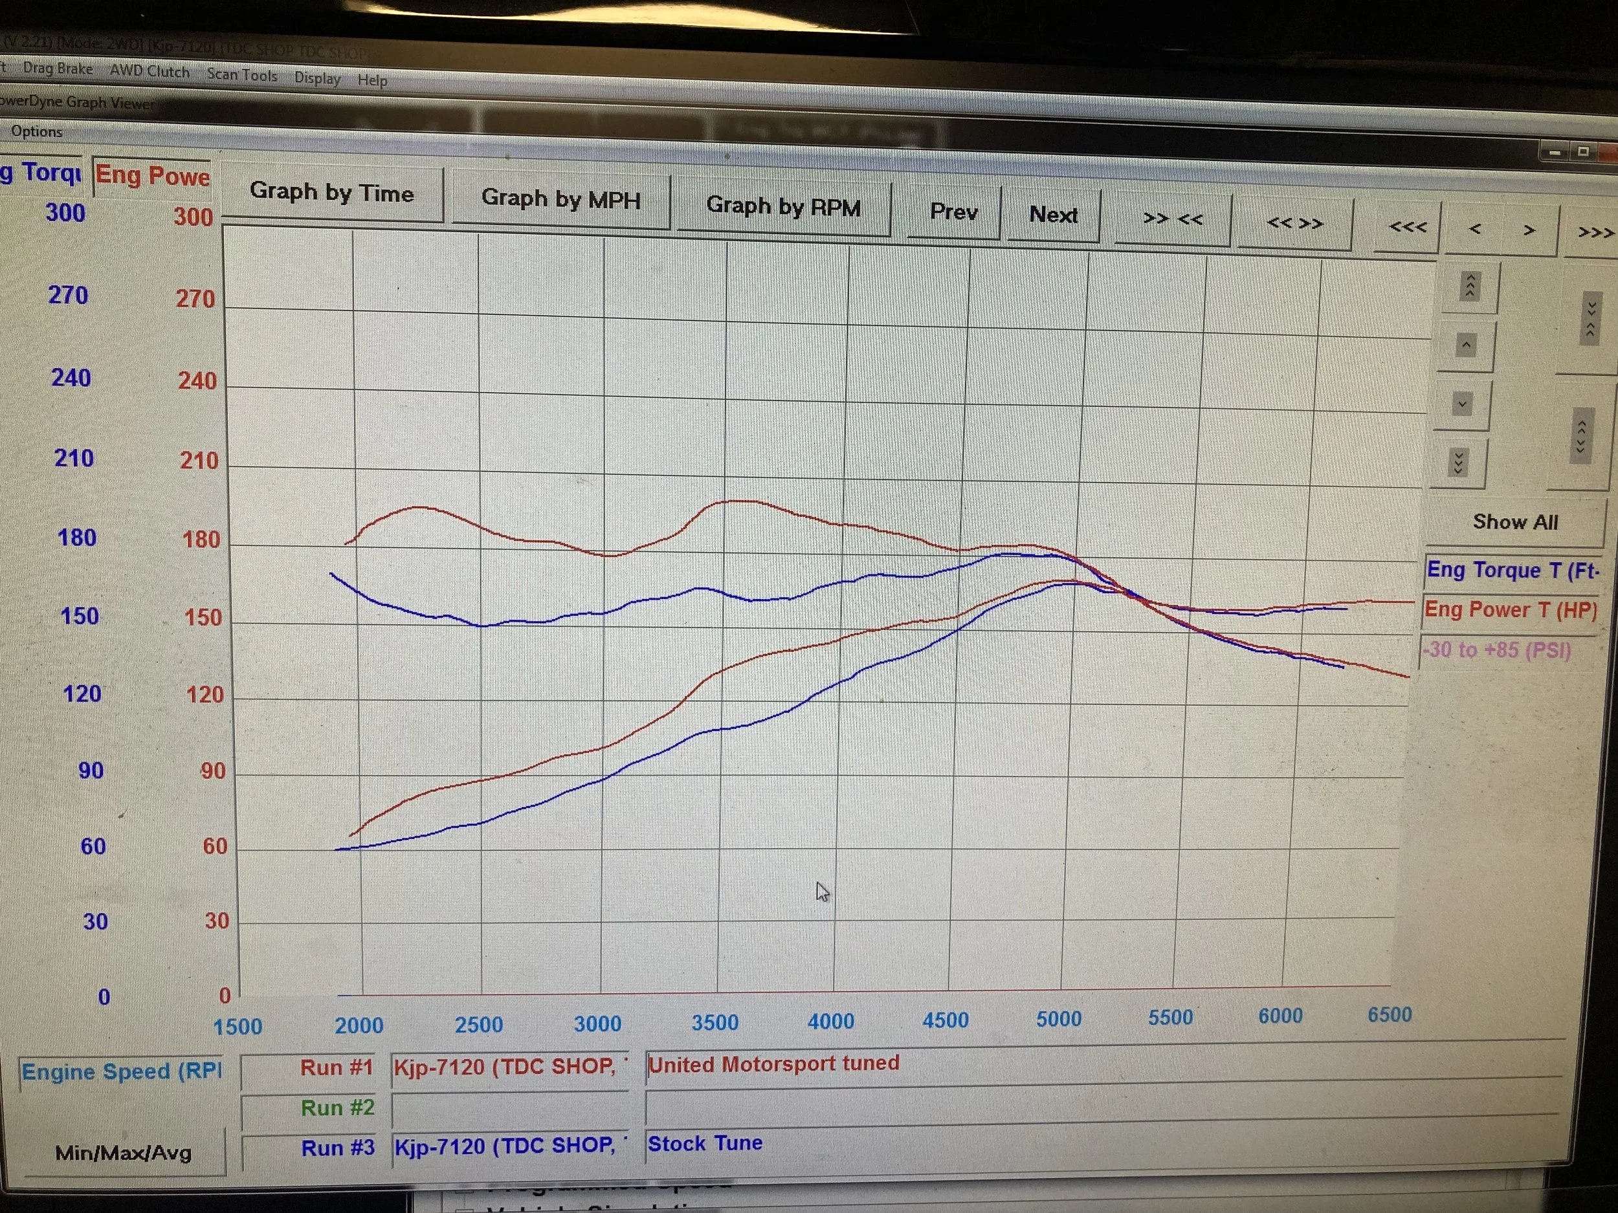Switch to the Eng Power tab

[x=152, y=177]
